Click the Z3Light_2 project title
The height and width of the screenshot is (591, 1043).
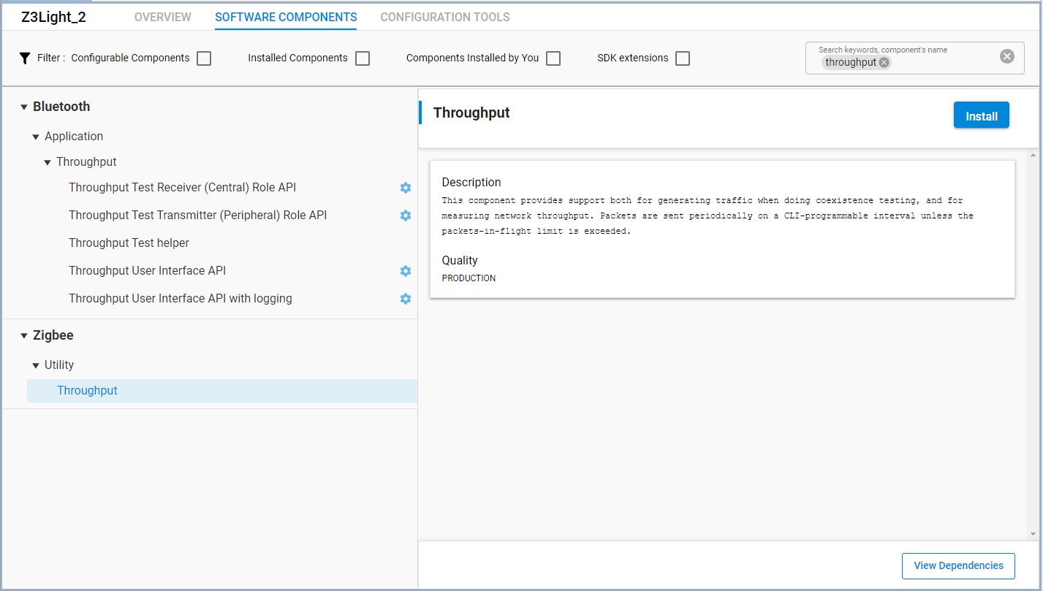(53, 17)
